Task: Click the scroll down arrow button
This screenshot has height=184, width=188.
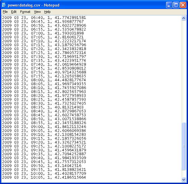Action: tap(184, 180)
